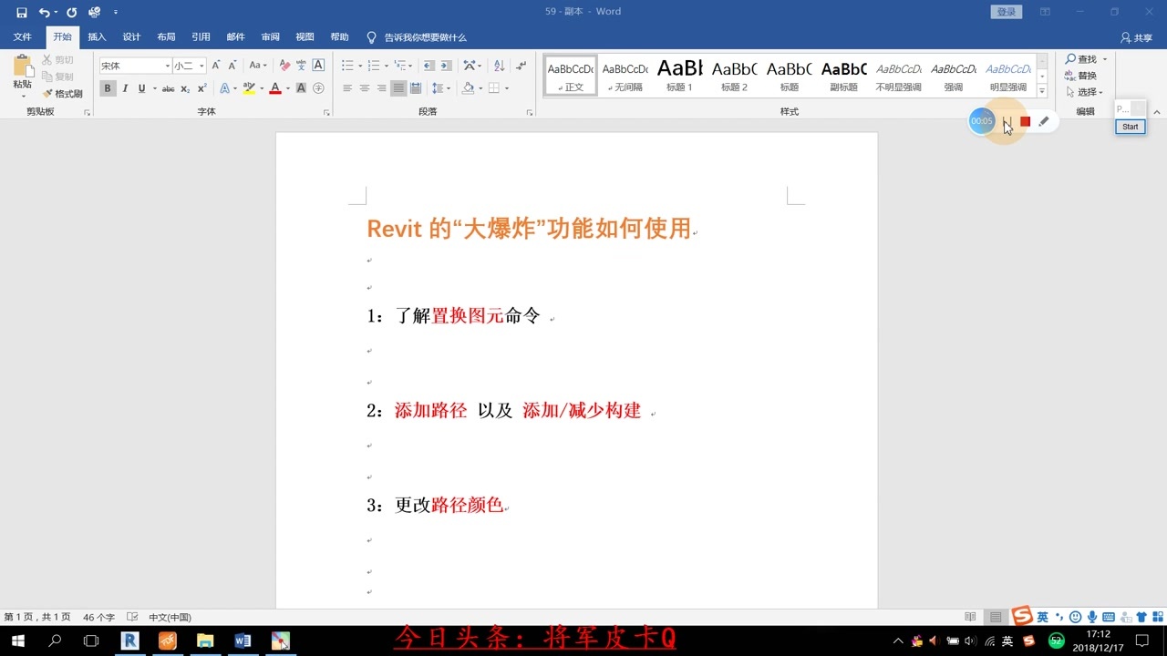Toggle italic formatting

click(x=125, y=88)
